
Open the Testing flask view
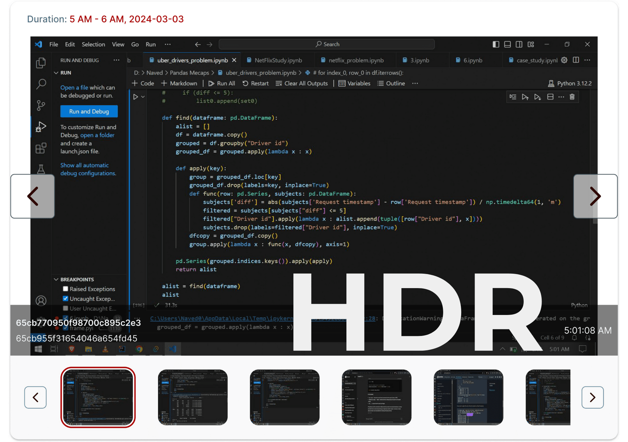41,169
